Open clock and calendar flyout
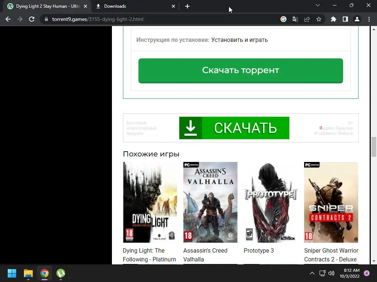 pyautogui.click(x=349, y=273)
